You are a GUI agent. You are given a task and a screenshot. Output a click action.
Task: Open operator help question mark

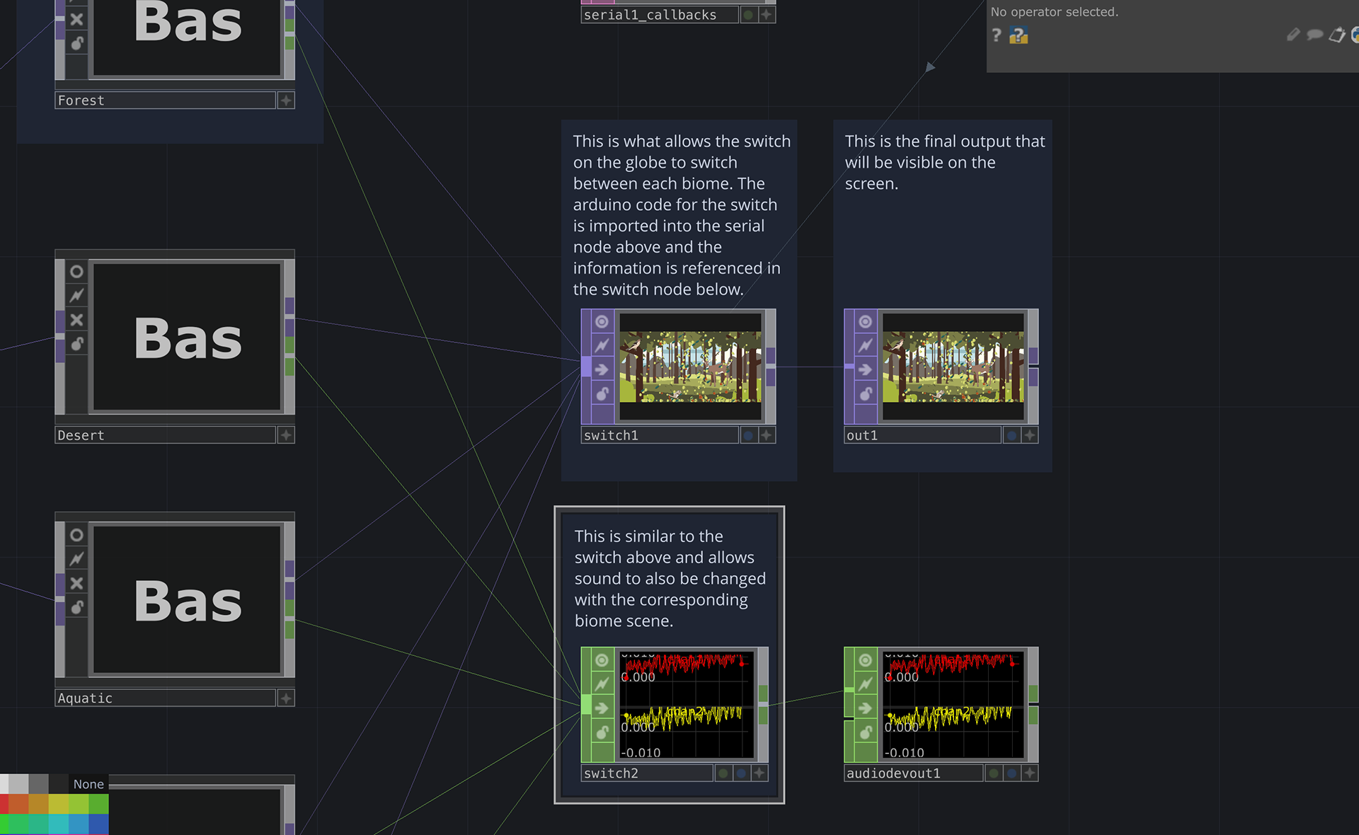997,35
